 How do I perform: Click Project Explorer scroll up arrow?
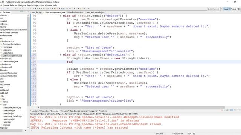click(28, 15)
